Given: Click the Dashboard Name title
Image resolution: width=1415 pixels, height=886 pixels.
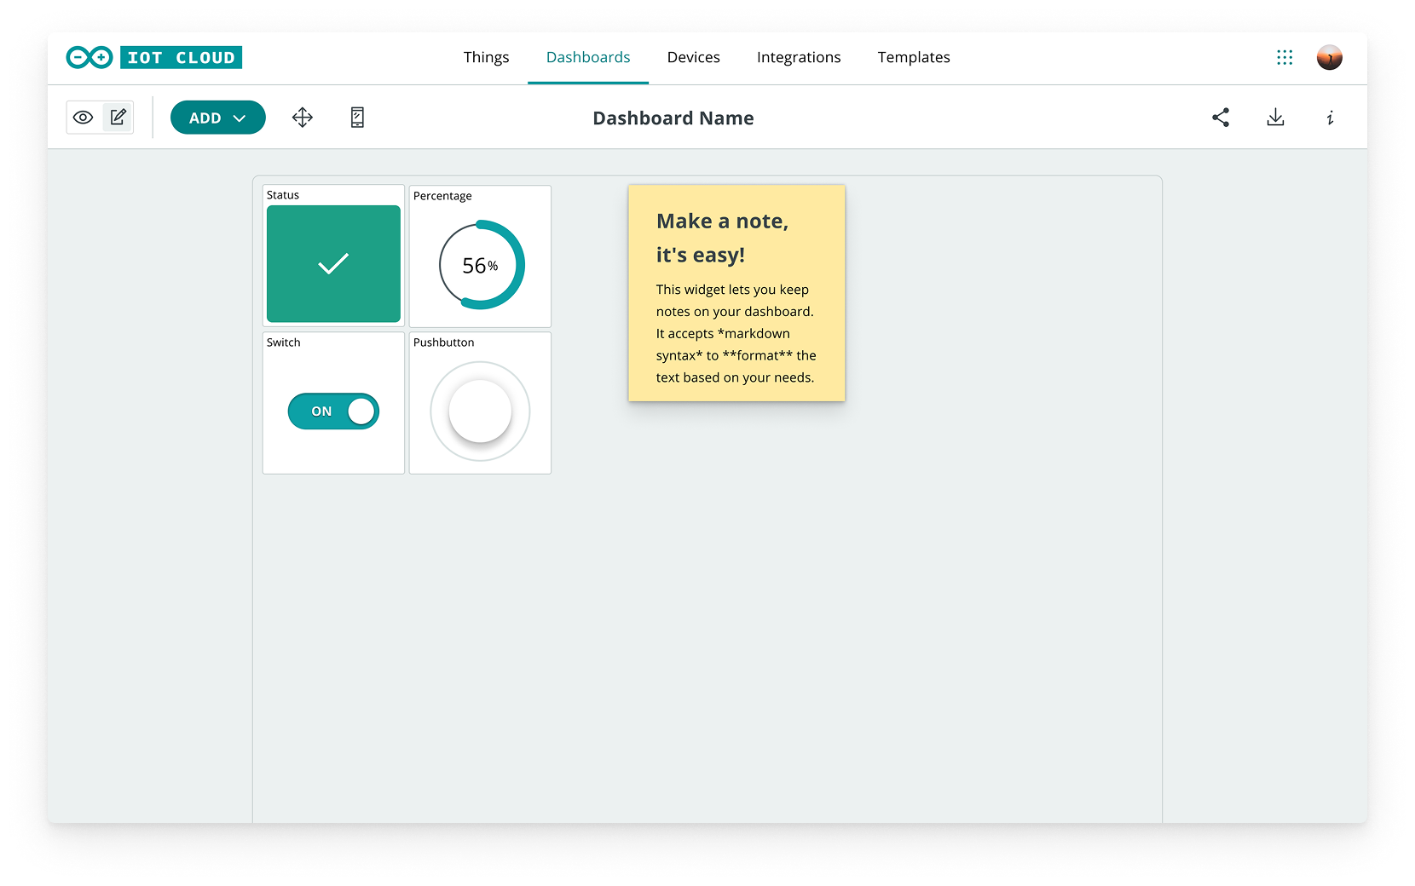Looking at the screenshot, I should (x=673, y=118).
